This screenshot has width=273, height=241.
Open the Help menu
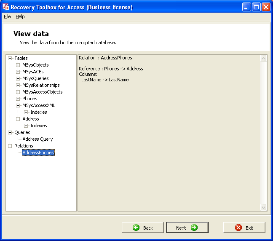[20, 16]
